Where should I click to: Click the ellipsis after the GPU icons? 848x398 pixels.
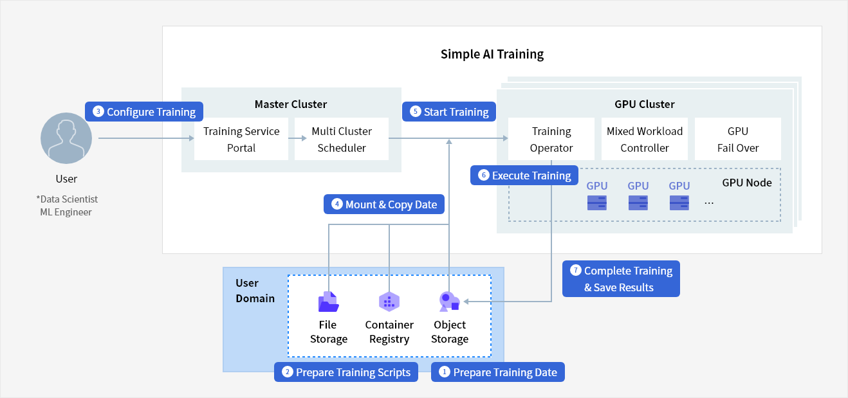coord(709,203)
